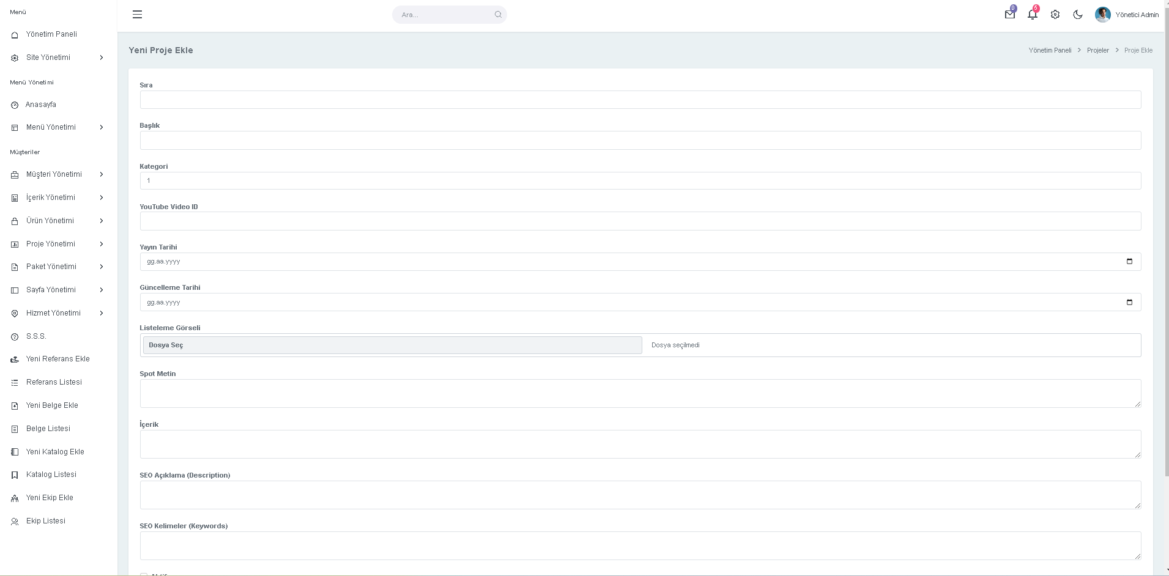Screen dimensions: 1169x576
Task: Click the Hizmet Yönetimi pin icon
Action: point(15,314)
